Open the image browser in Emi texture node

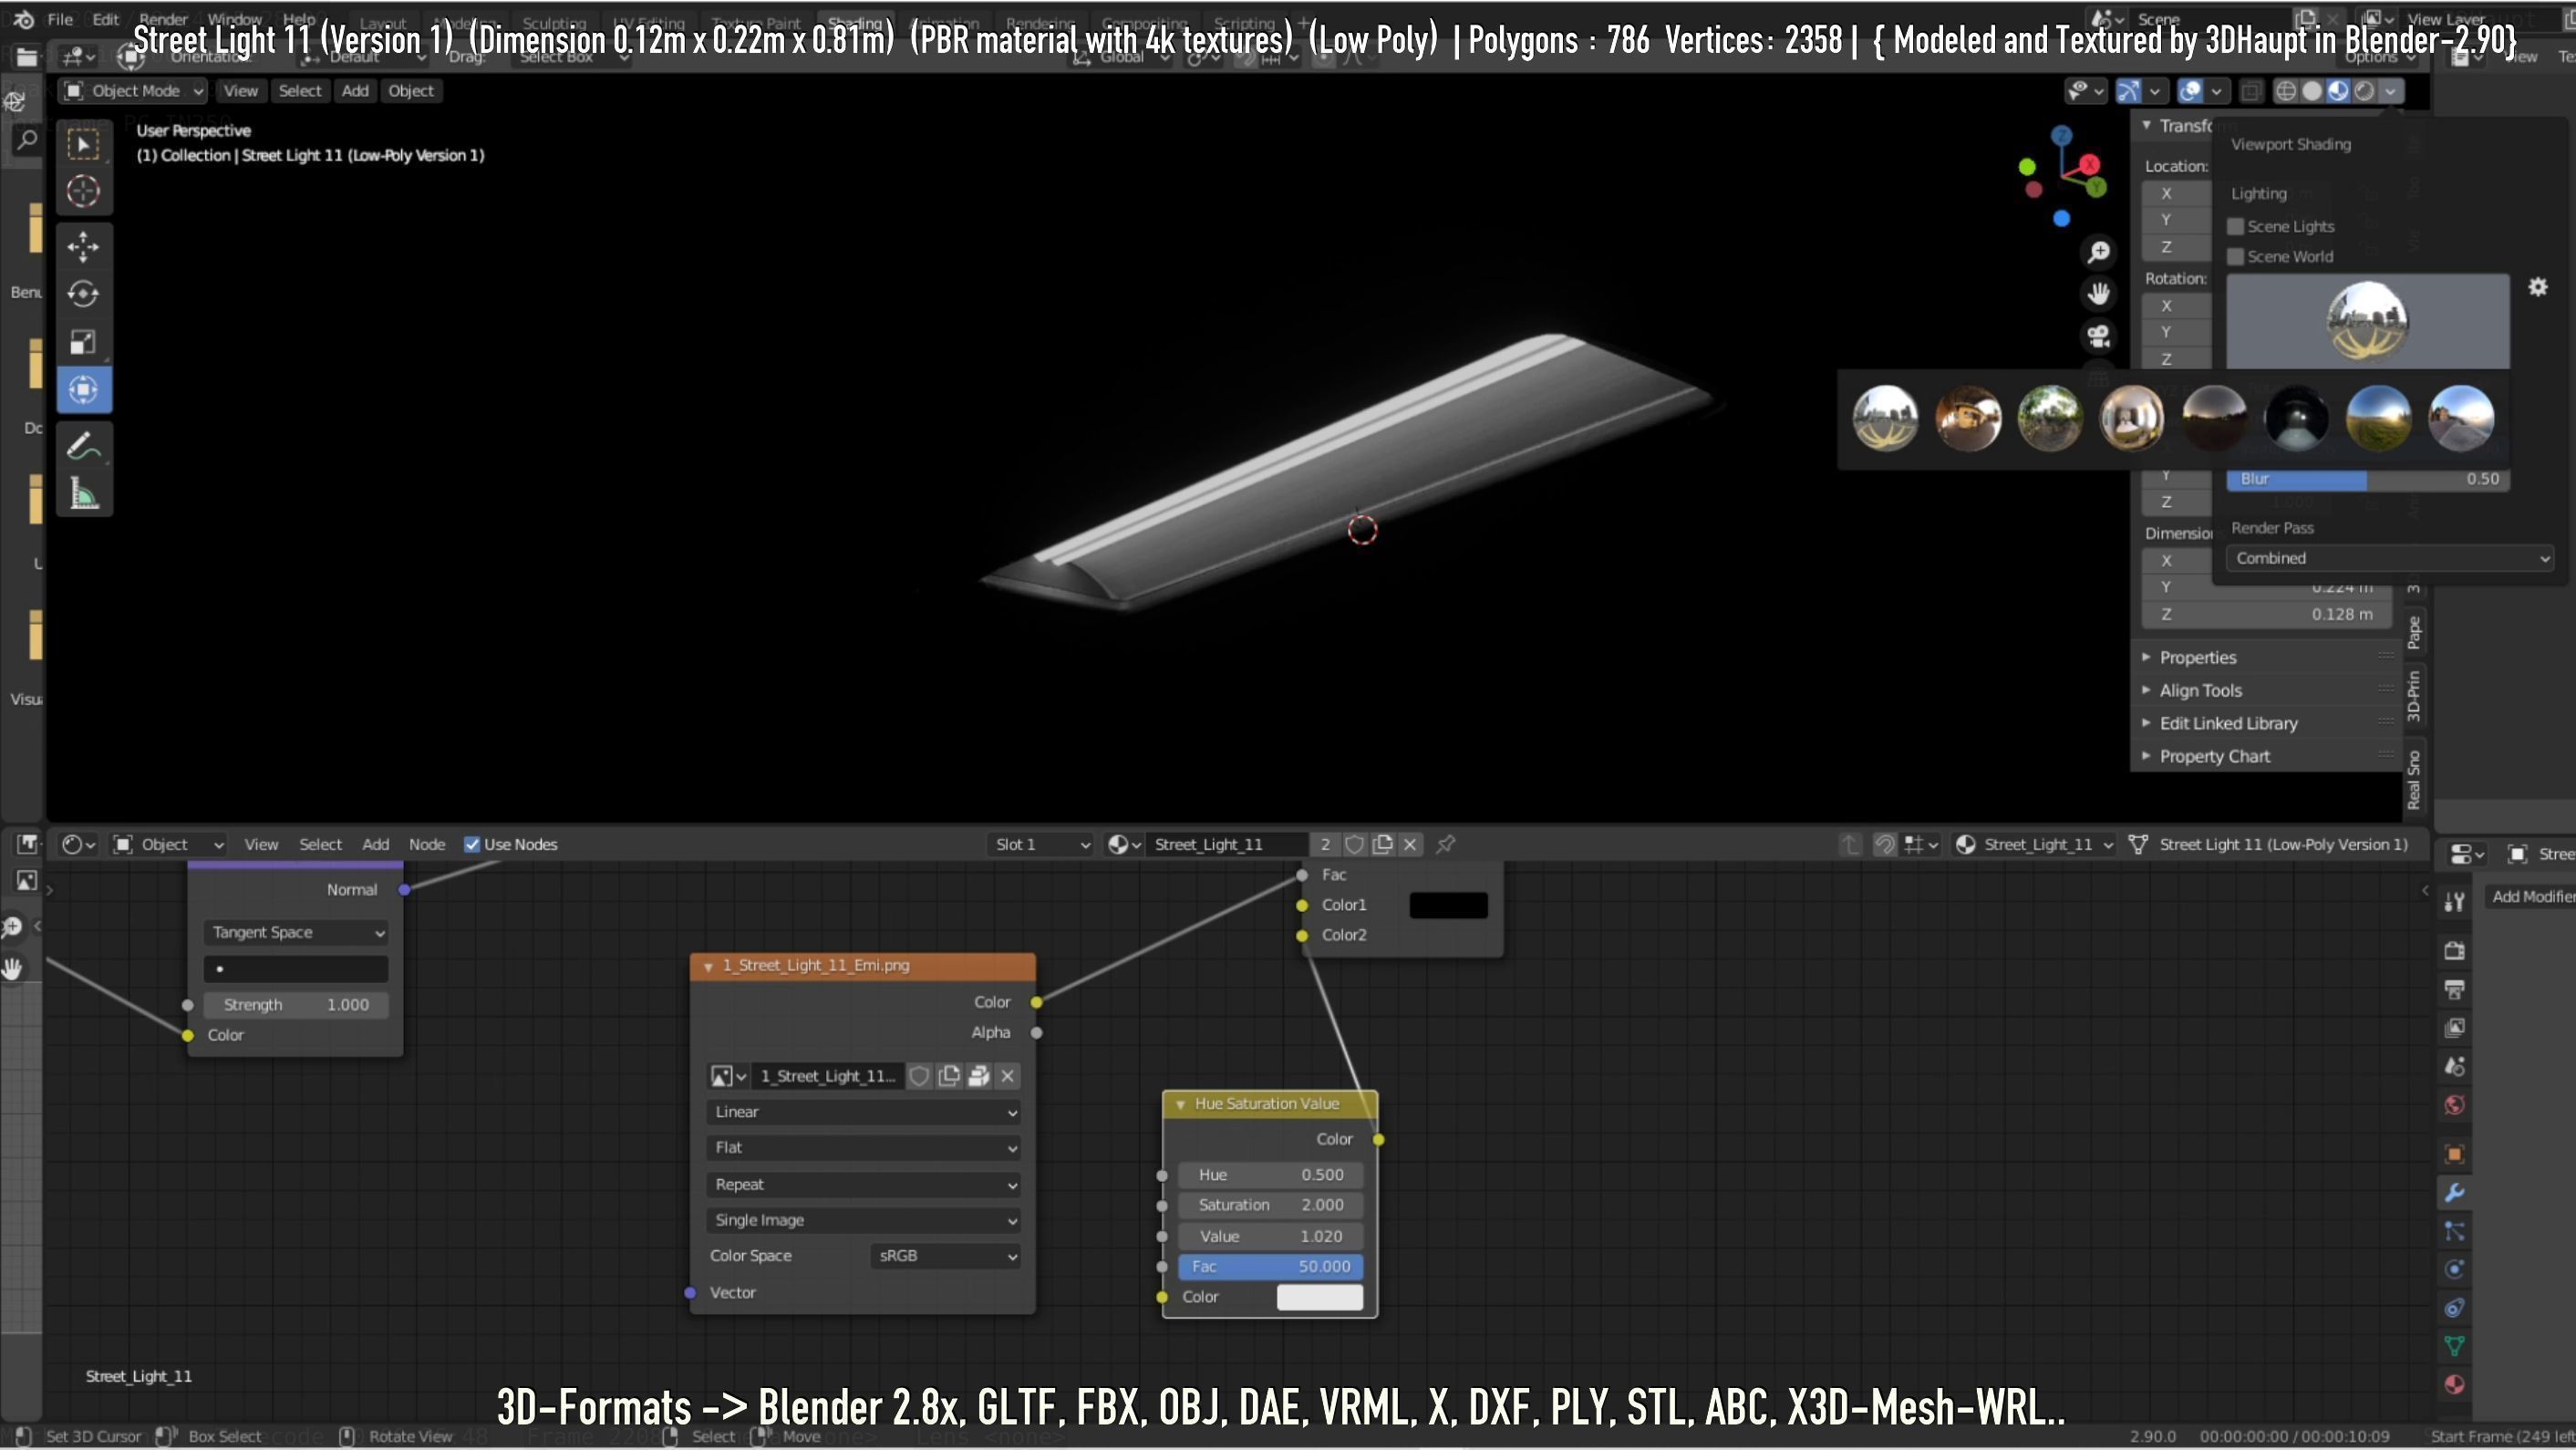click(728, 1076)
